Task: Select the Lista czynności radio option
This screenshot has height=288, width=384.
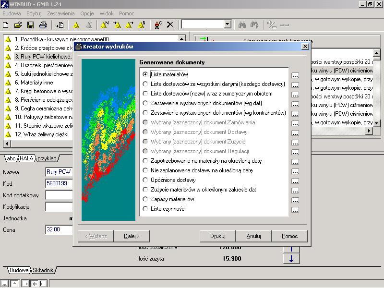Action: coord(145,209)
